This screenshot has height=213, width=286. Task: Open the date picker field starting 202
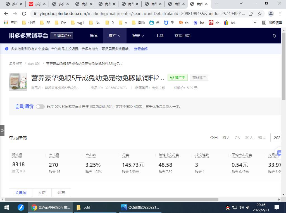tap(276, 138)
